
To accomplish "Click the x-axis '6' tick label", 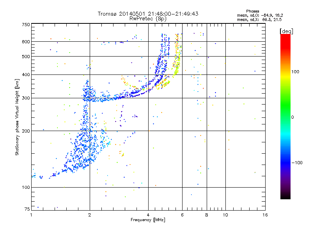I will point(182,215).
